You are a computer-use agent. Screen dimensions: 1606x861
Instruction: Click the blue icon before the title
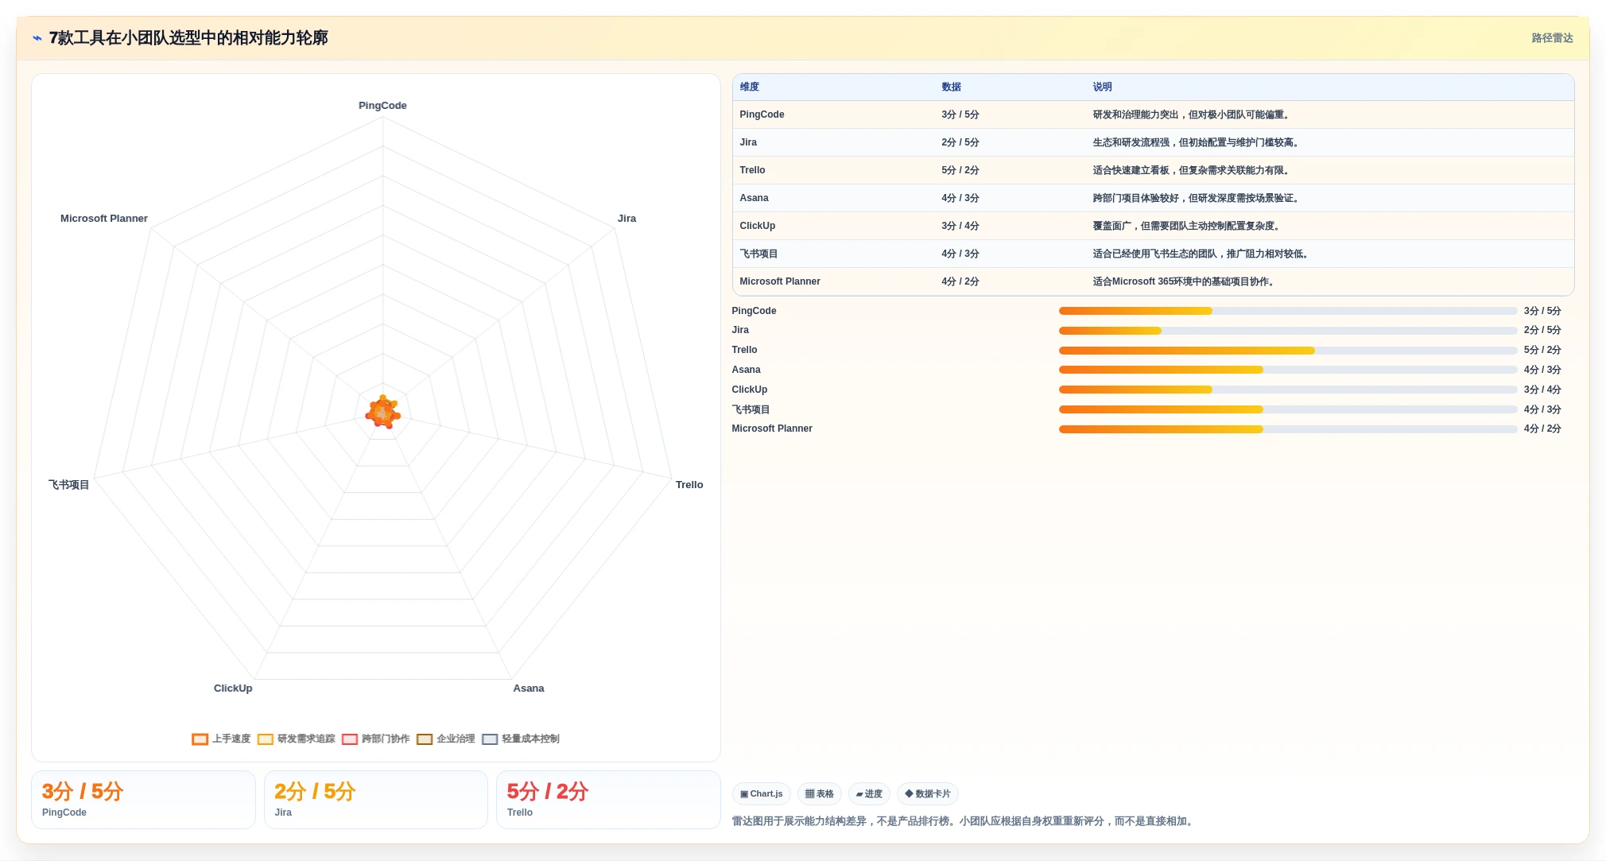click(x=37, y=38)
